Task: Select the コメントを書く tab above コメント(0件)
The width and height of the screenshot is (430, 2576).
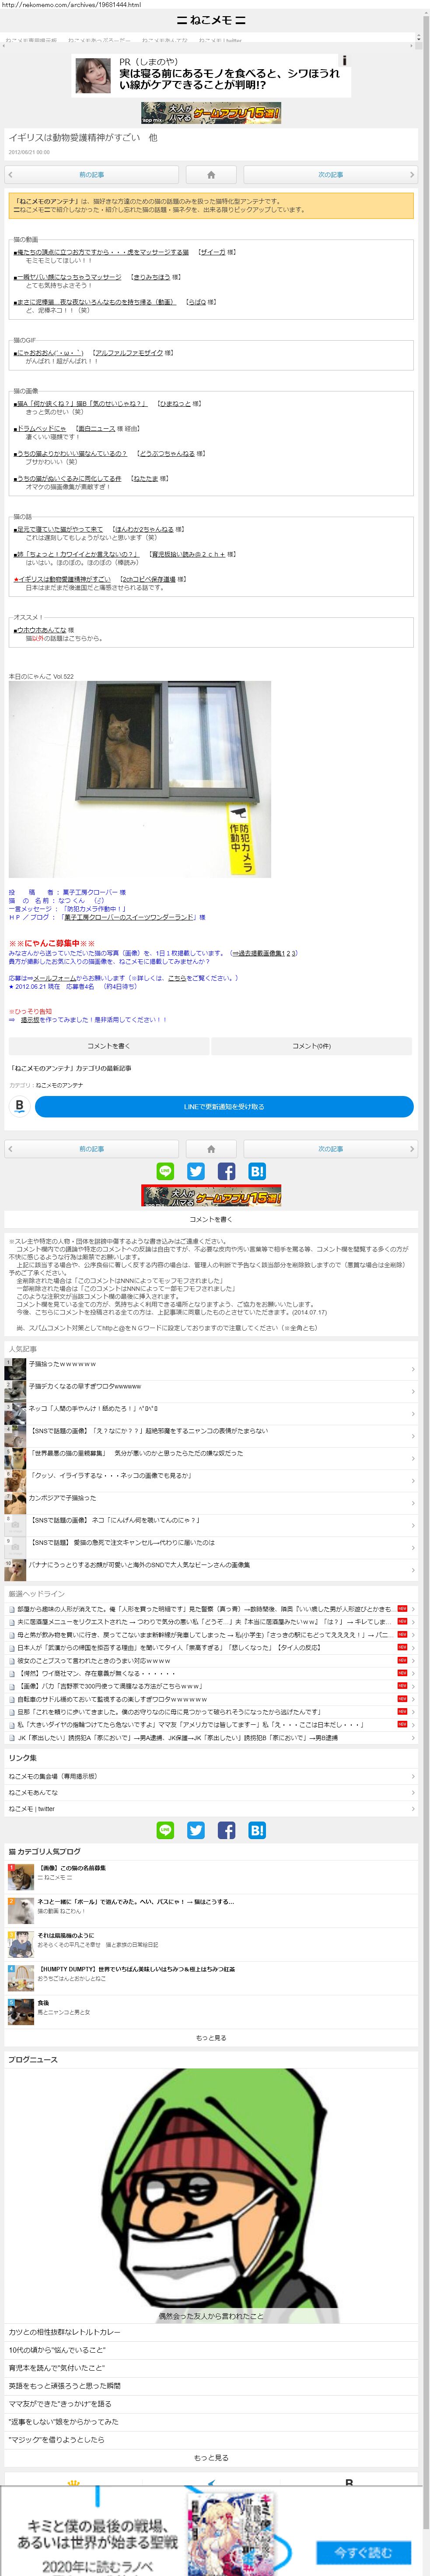Action: point(108,1046)
